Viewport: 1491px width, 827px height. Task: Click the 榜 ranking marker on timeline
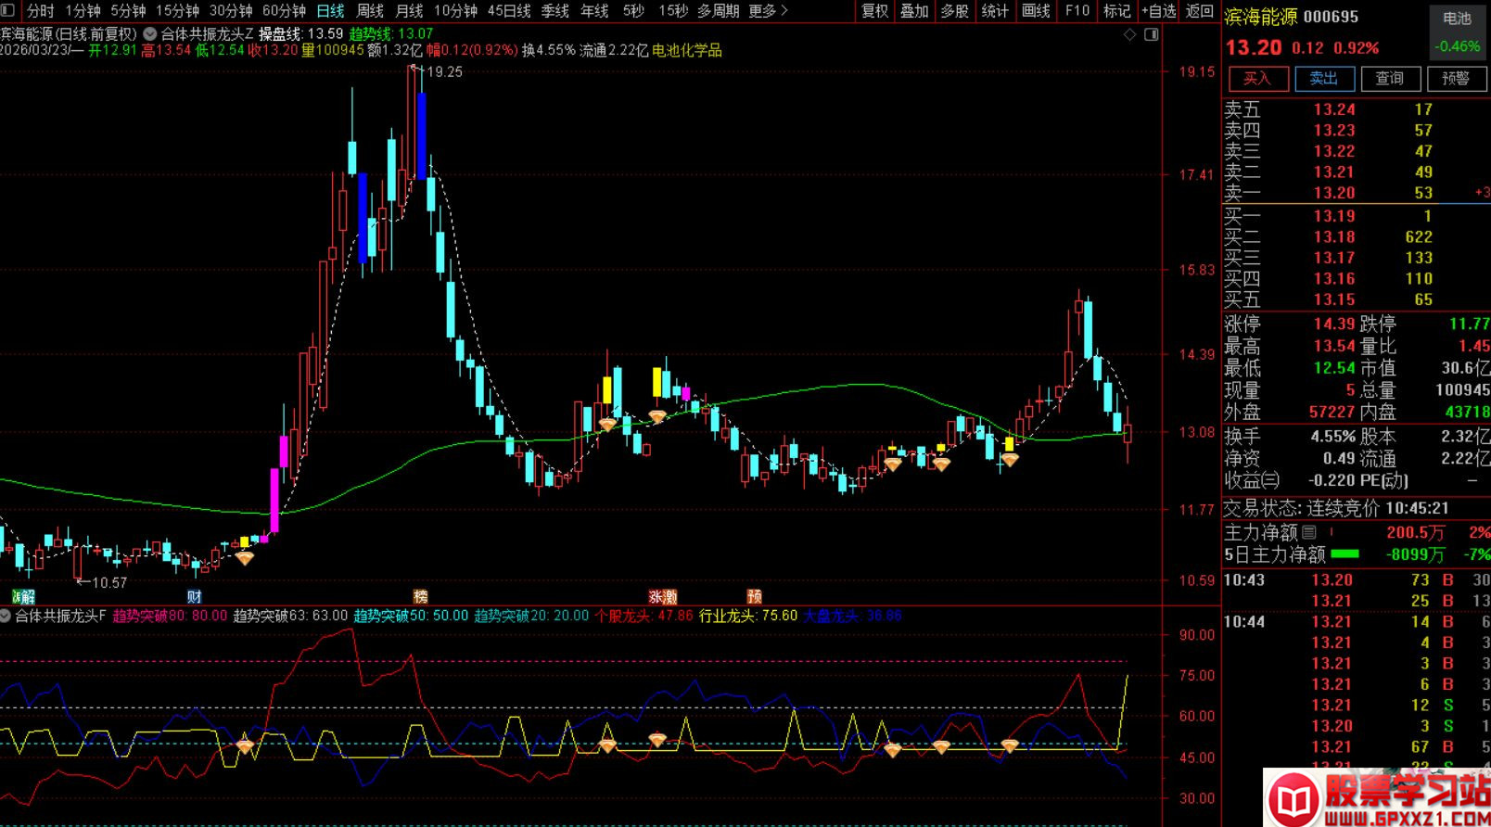click(x=420, y=596)
